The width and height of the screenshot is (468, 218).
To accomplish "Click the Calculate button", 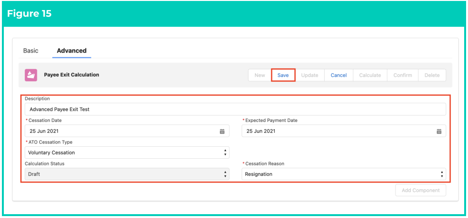I will [370, 75].
